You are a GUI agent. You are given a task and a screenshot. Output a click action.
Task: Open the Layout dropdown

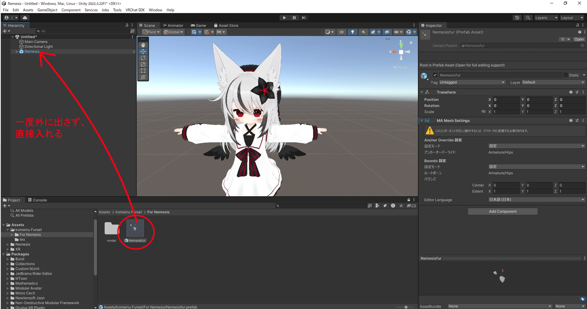coord(571,18)
